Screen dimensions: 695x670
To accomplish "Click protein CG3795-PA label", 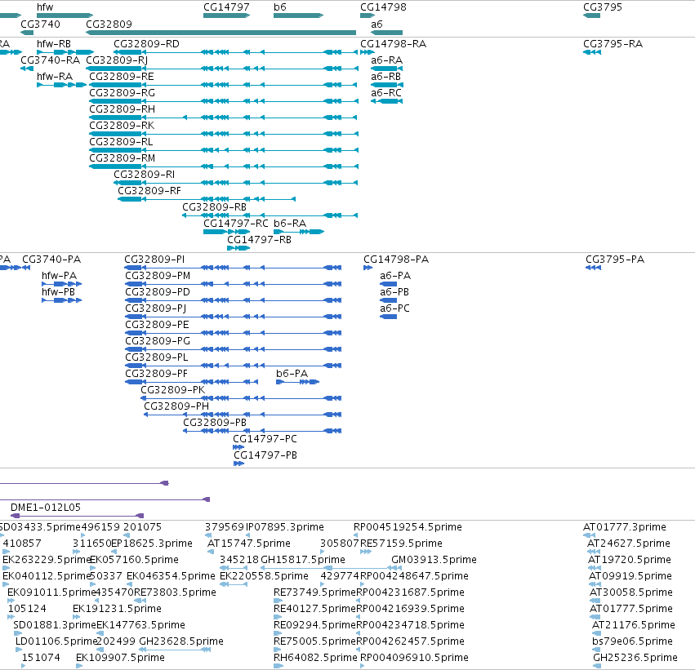I will [615, 259].
